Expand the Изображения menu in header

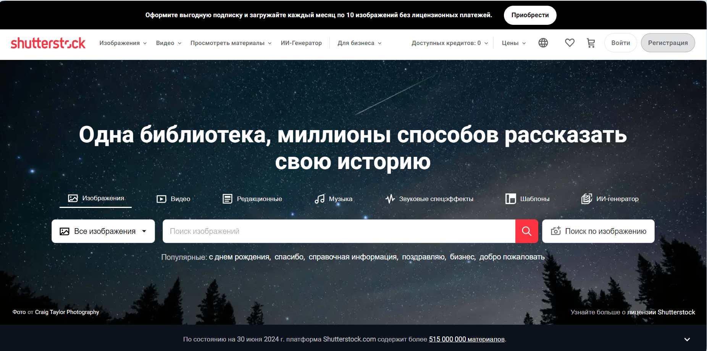click(123, 43)
